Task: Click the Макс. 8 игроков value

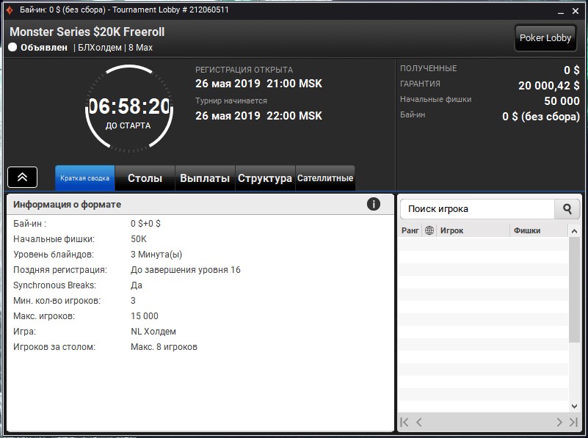Action: (164, 347)
